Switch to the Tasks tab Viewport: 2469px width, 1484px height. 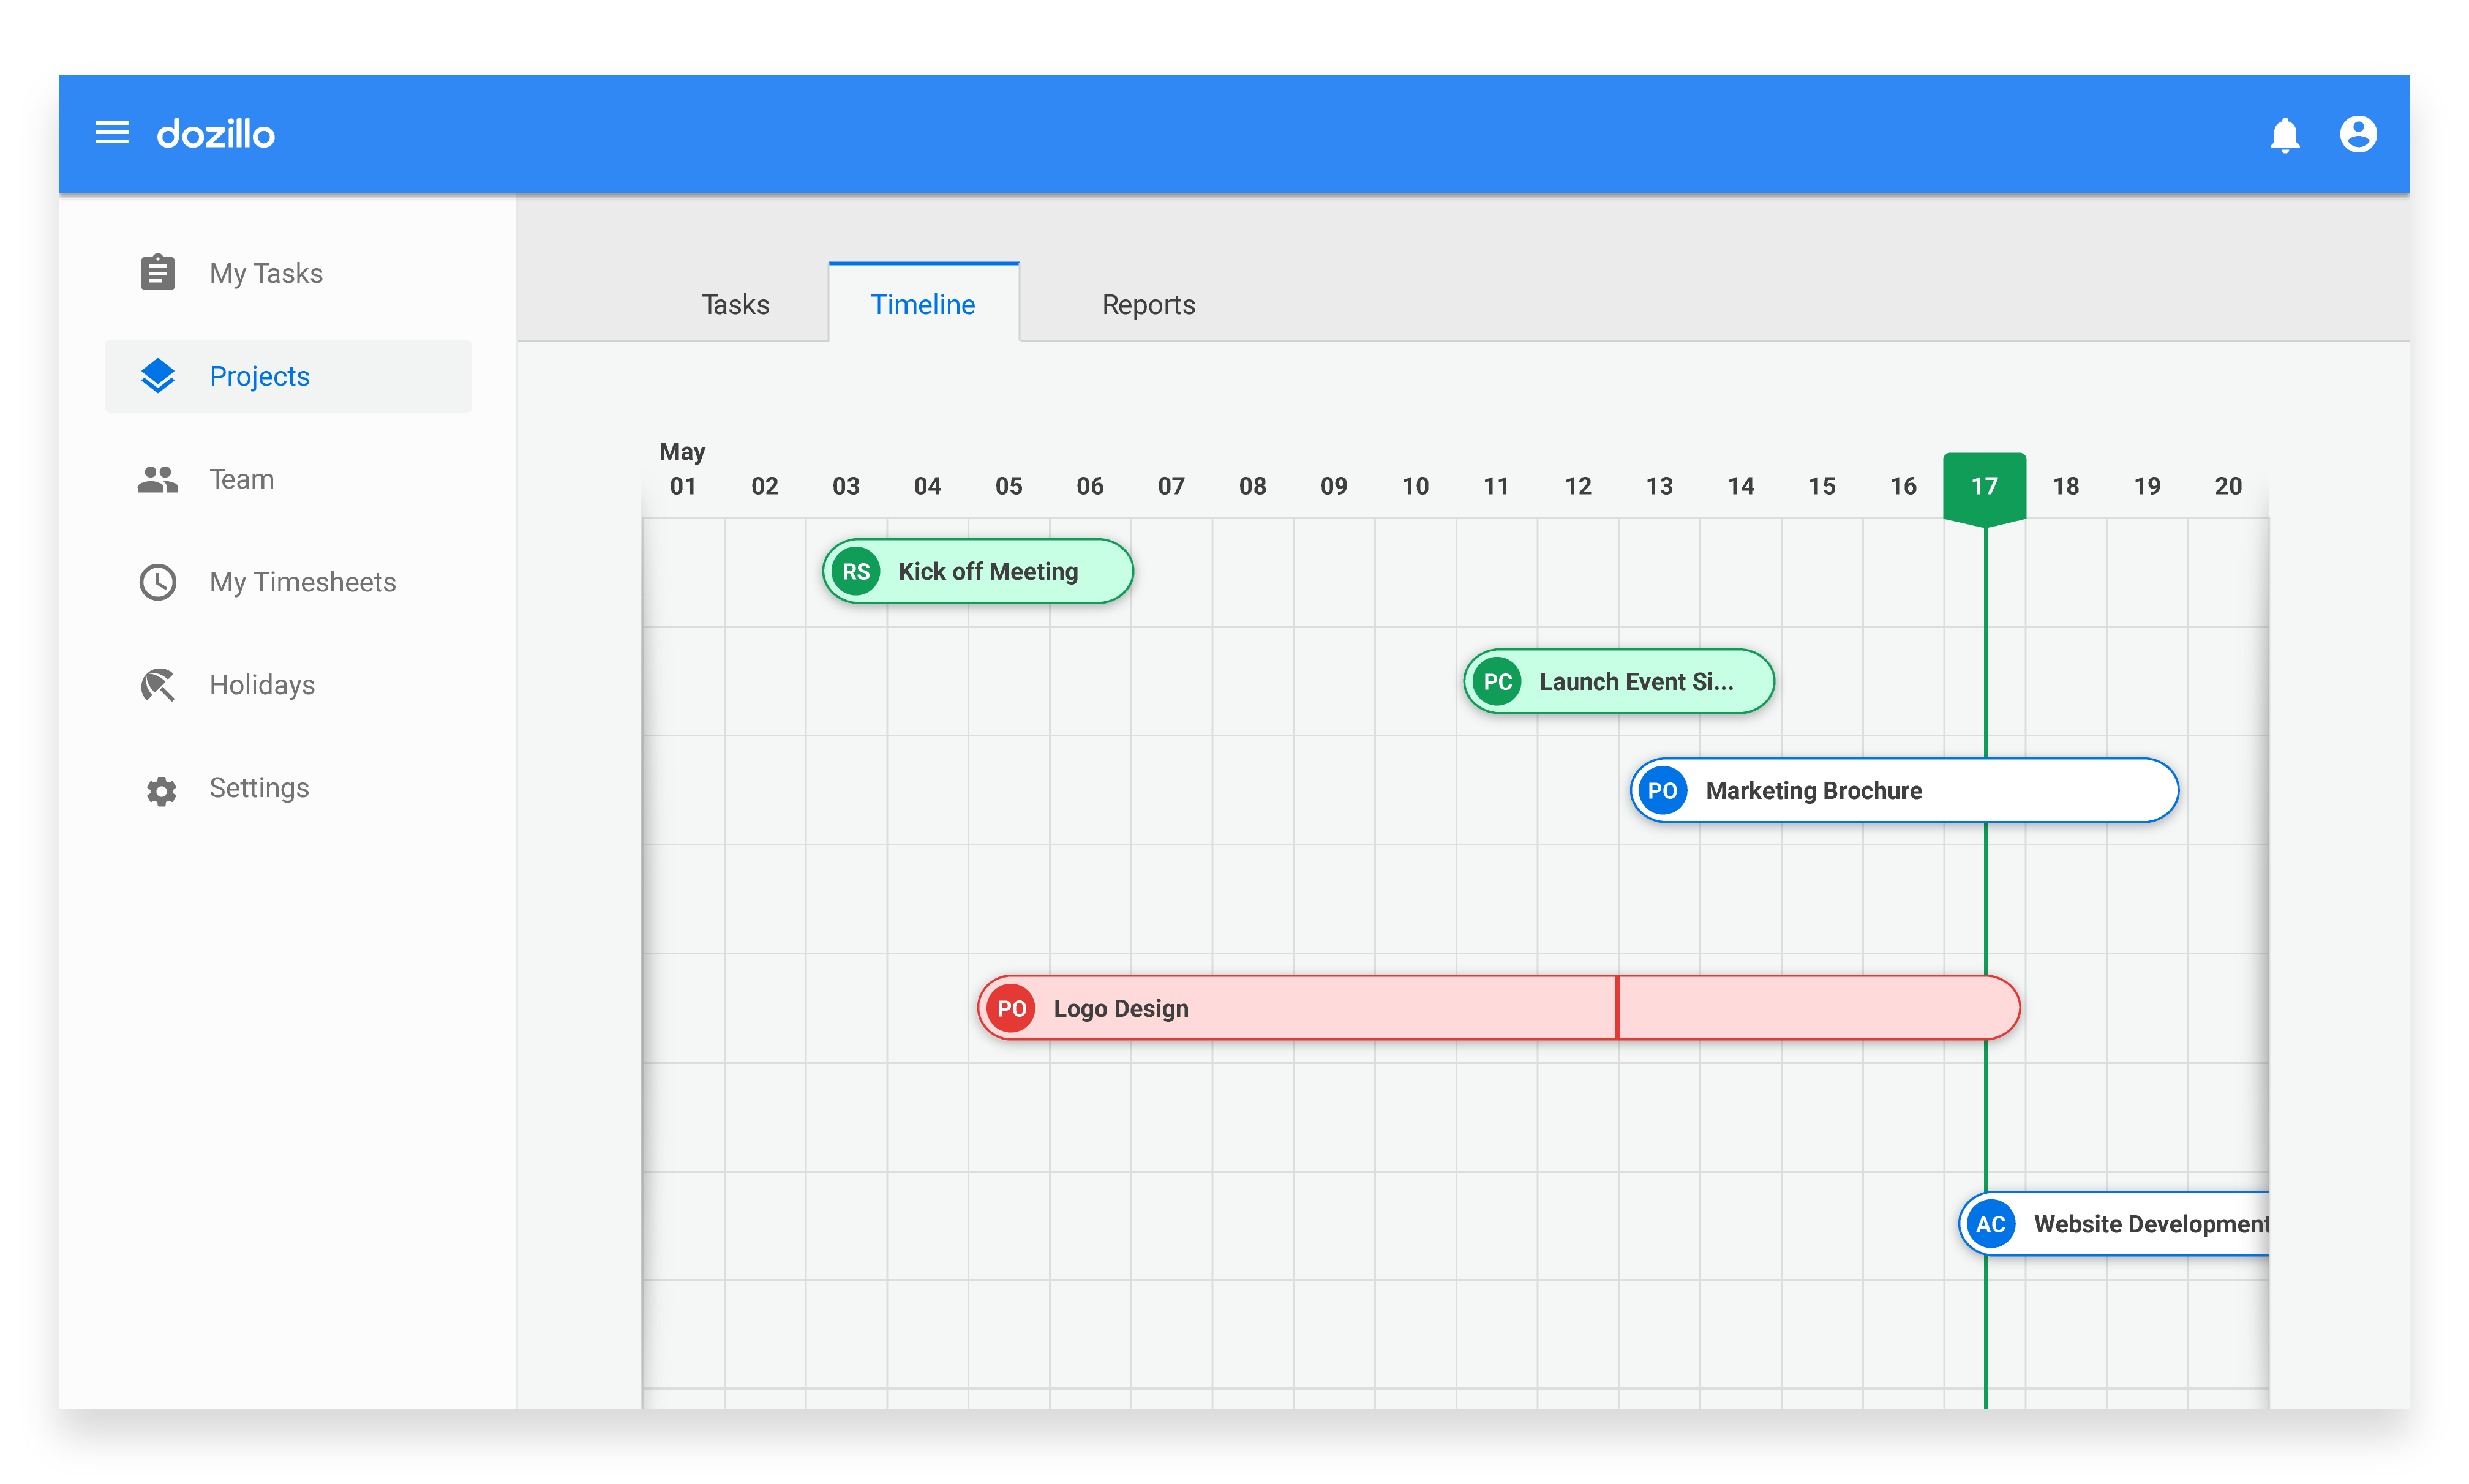pyautogui.click(x=735, y=305)
